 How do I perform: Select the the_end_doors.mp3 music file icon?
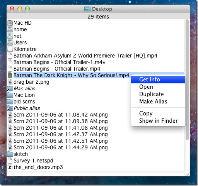[10, 167]
